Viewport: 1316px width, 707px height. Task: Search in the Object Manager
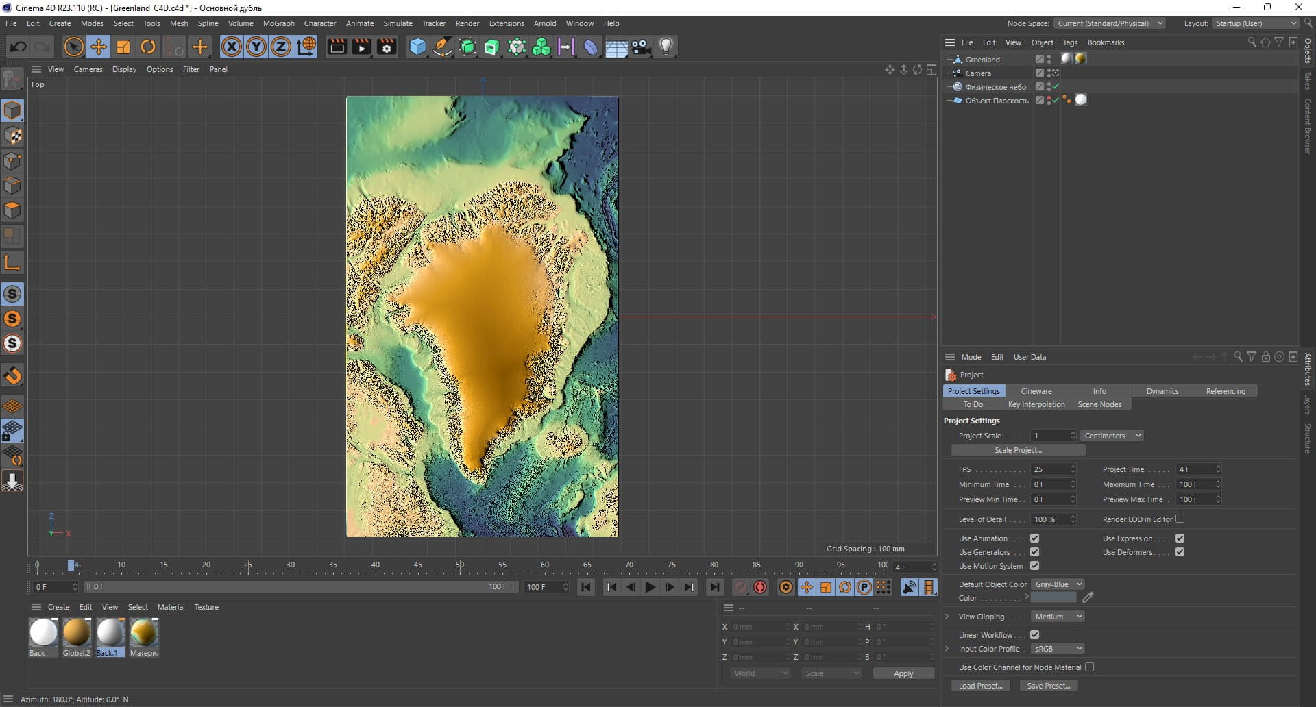point(1252,42)
